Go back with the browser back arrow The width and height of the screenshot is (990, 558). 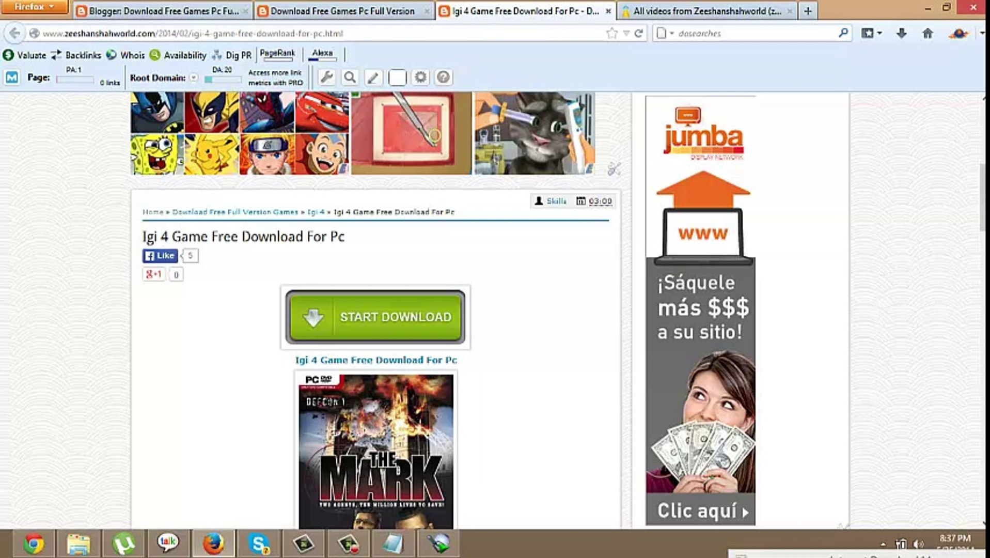pos(15,34)
